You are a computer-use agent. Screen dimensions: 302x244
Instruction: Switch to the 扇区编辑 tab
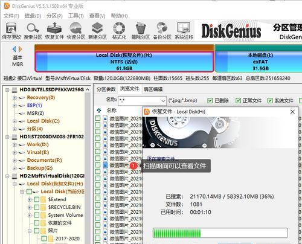pos(153,89)
